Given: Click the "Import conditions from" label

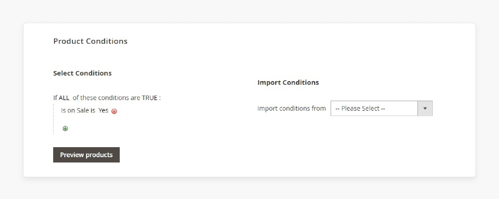Looking at the screenshot, I should tap(292, 108).
